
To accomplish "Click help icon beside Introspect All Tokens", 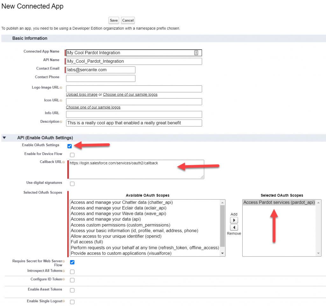I will pos(64,271).
